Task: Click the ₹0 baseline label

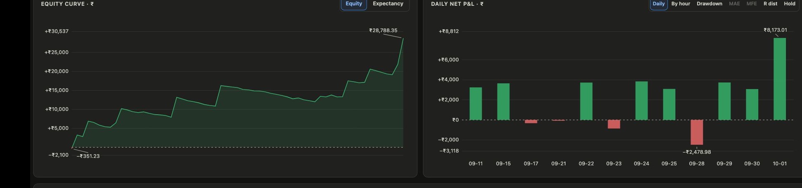Action: 455,120
